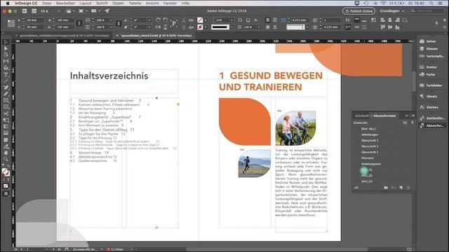Screen dimensions: 449x252
Task: Open Farbe panel icon
Action: [422, 74]
